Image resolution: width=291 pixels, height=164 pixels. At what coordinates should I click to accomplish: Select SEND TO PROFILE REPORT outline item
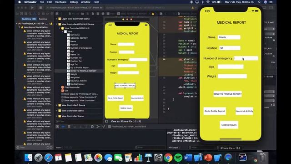[x=83, y=71]
